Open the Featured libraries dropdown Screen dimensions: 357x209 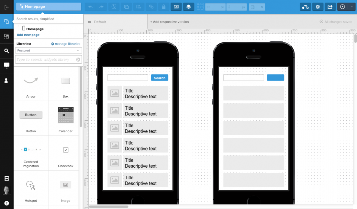48,50
